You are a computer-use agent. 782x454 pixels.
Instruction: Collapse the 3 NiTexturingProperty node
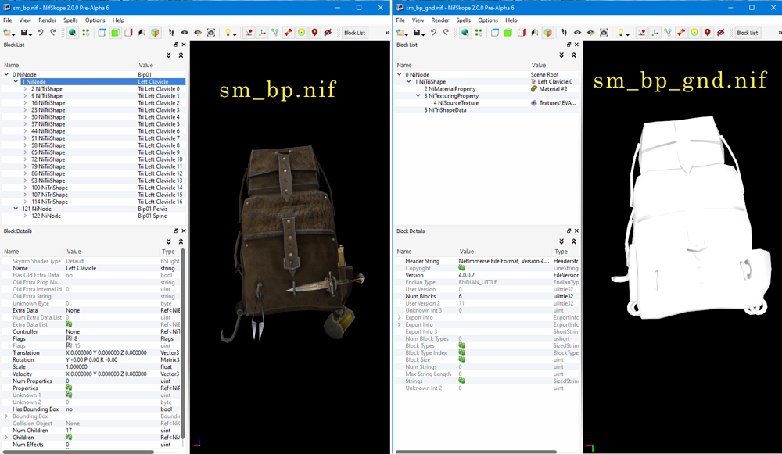[418, 96]
